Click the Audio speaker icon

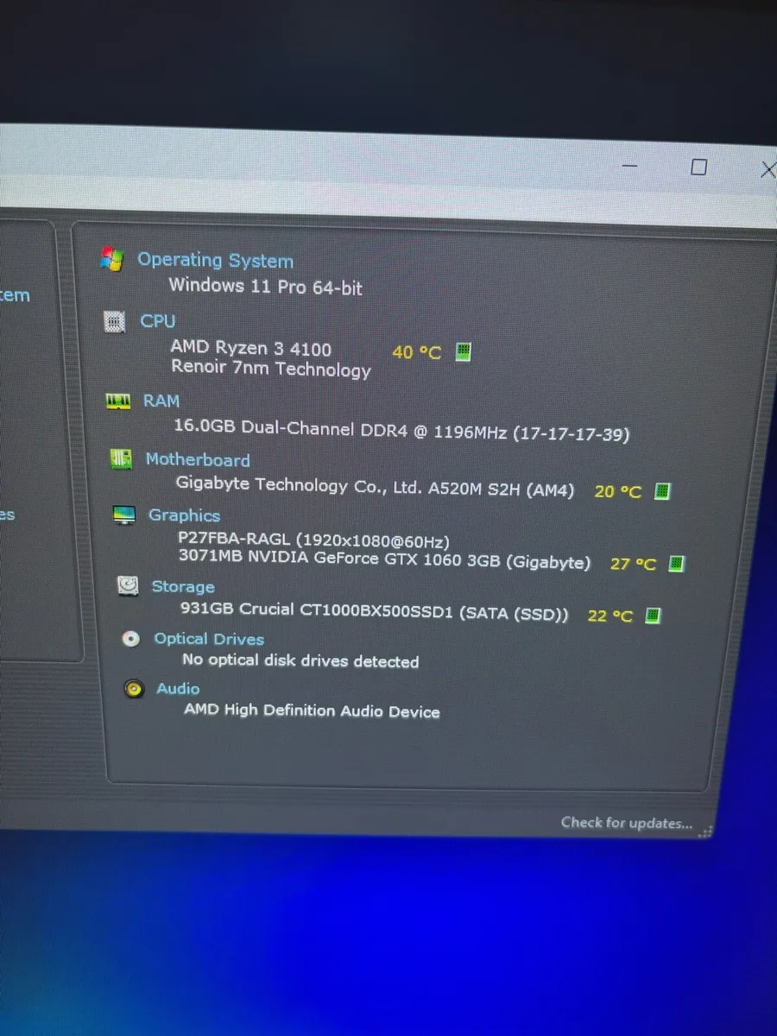[134, 689]
